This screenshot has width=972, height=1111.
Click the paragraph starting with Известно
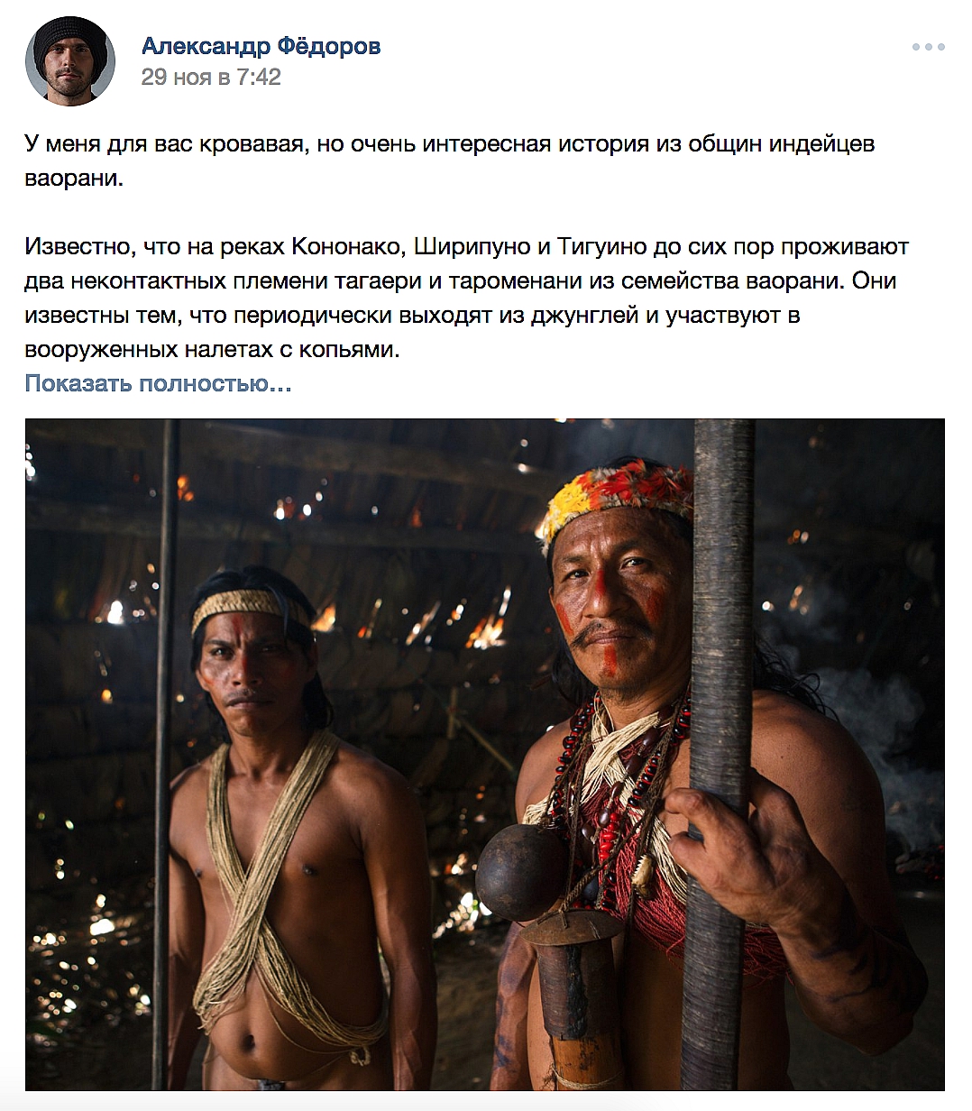[467, 298]
